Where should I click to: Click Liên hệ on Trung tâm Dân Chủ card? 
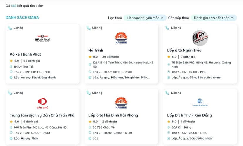tap(18, 93)
